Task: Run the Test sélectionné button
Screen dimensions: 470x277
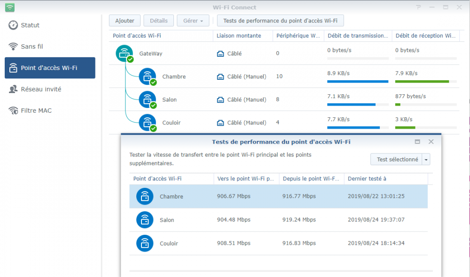Action: (x=397, y=160)
